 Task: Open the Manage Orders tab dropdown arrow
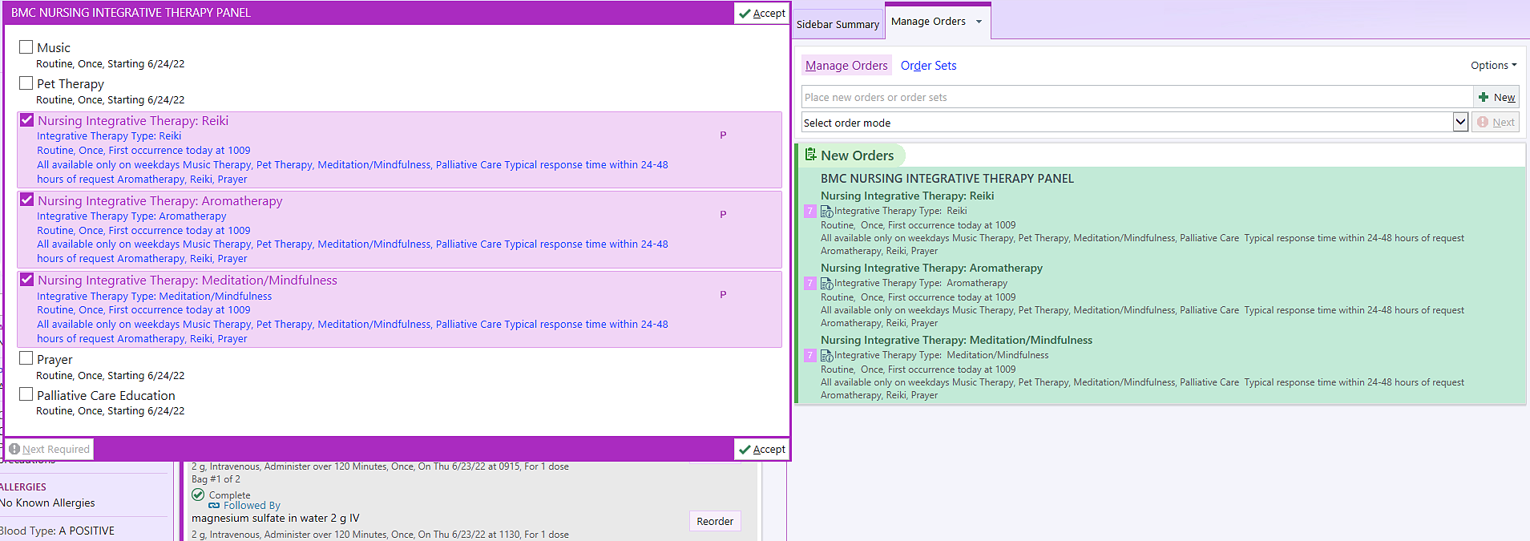(x=979, y=22)
